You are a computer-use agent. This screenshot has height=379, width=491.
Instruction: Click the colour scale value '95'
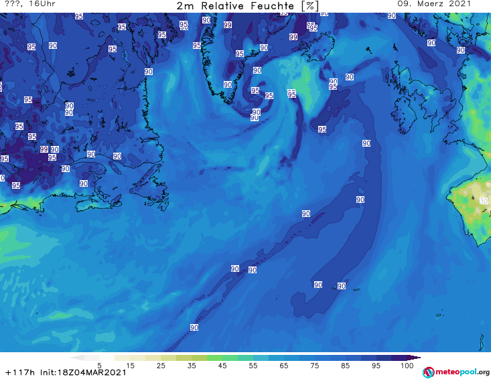point(376,365)
